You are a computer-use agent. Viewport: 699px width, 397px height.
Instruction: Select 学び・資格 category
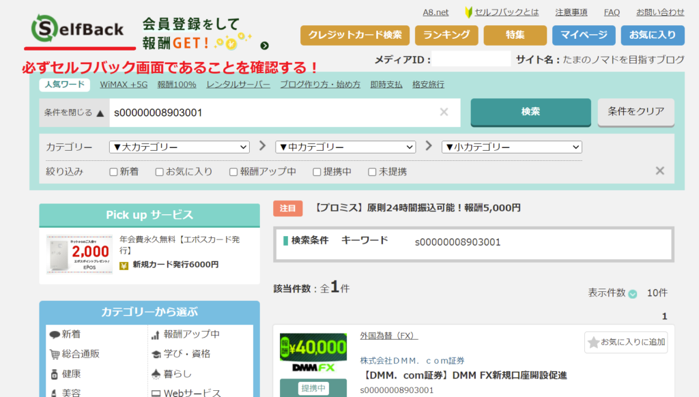[187, 354]
